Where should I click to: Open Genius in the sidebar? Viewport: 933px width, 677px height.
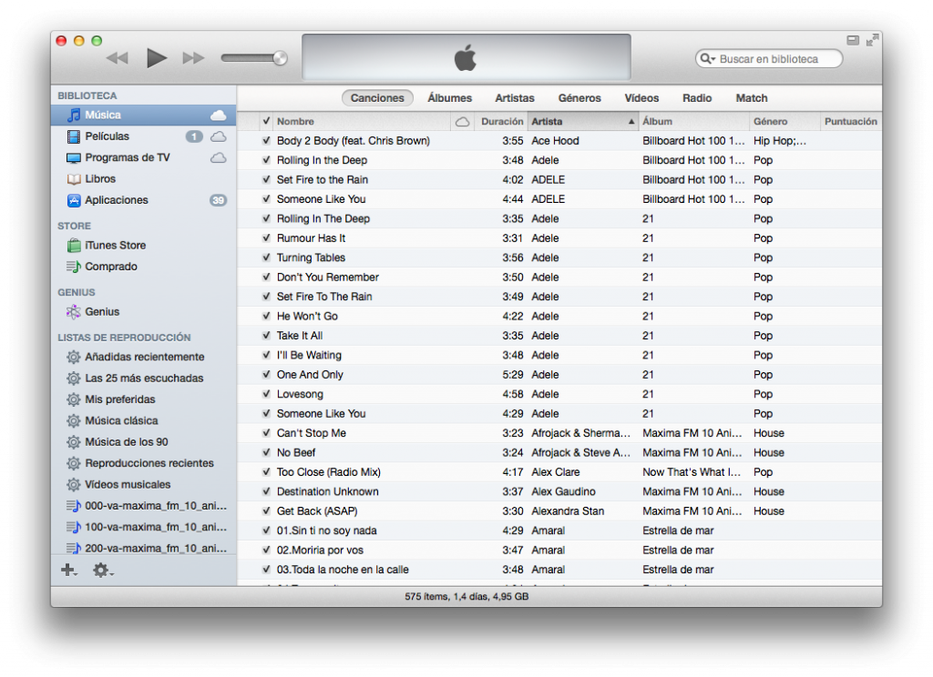[x=143, y=311]
